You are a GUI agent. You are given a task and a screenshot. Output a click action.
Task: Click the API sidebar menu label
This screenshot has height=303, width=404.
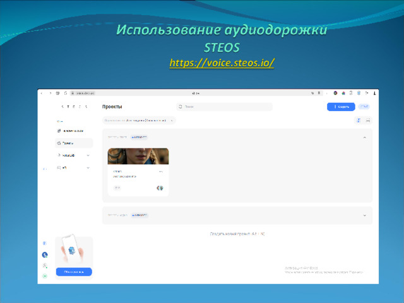click(x=64, y=168)
